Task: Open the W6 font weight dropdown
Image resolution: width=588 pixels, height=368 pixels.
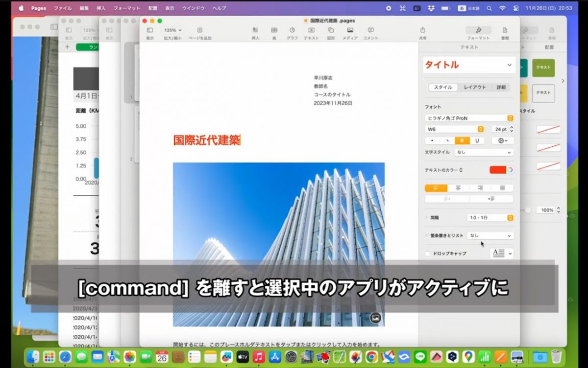Action: (455, 129)
